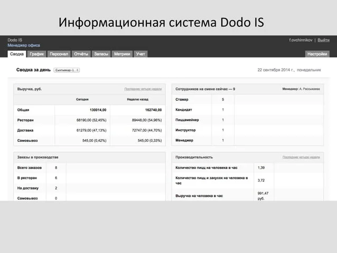Click the Ресторан today value 68190,00

point(91,120)
